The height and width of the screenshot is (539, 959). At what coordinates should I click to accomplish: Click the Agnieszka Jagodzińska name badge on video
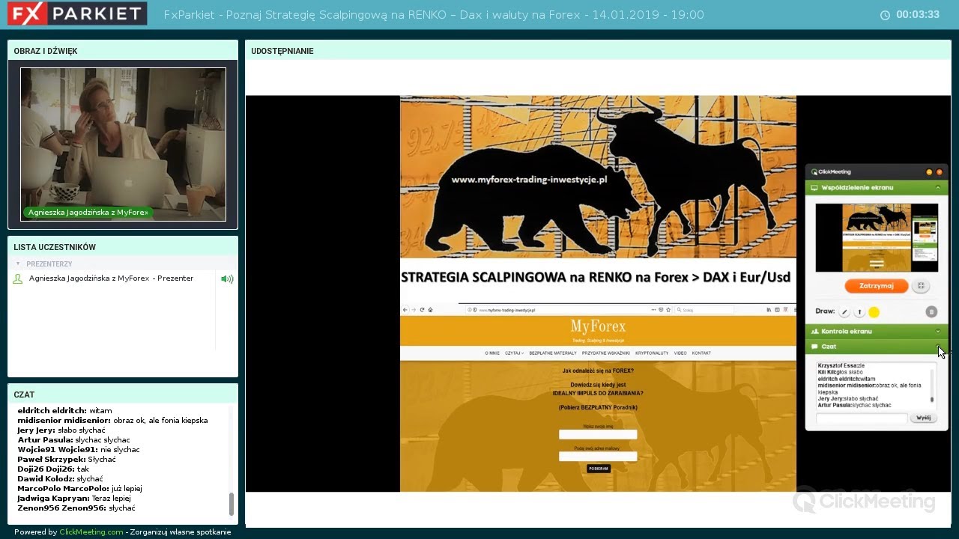(88, 213)
